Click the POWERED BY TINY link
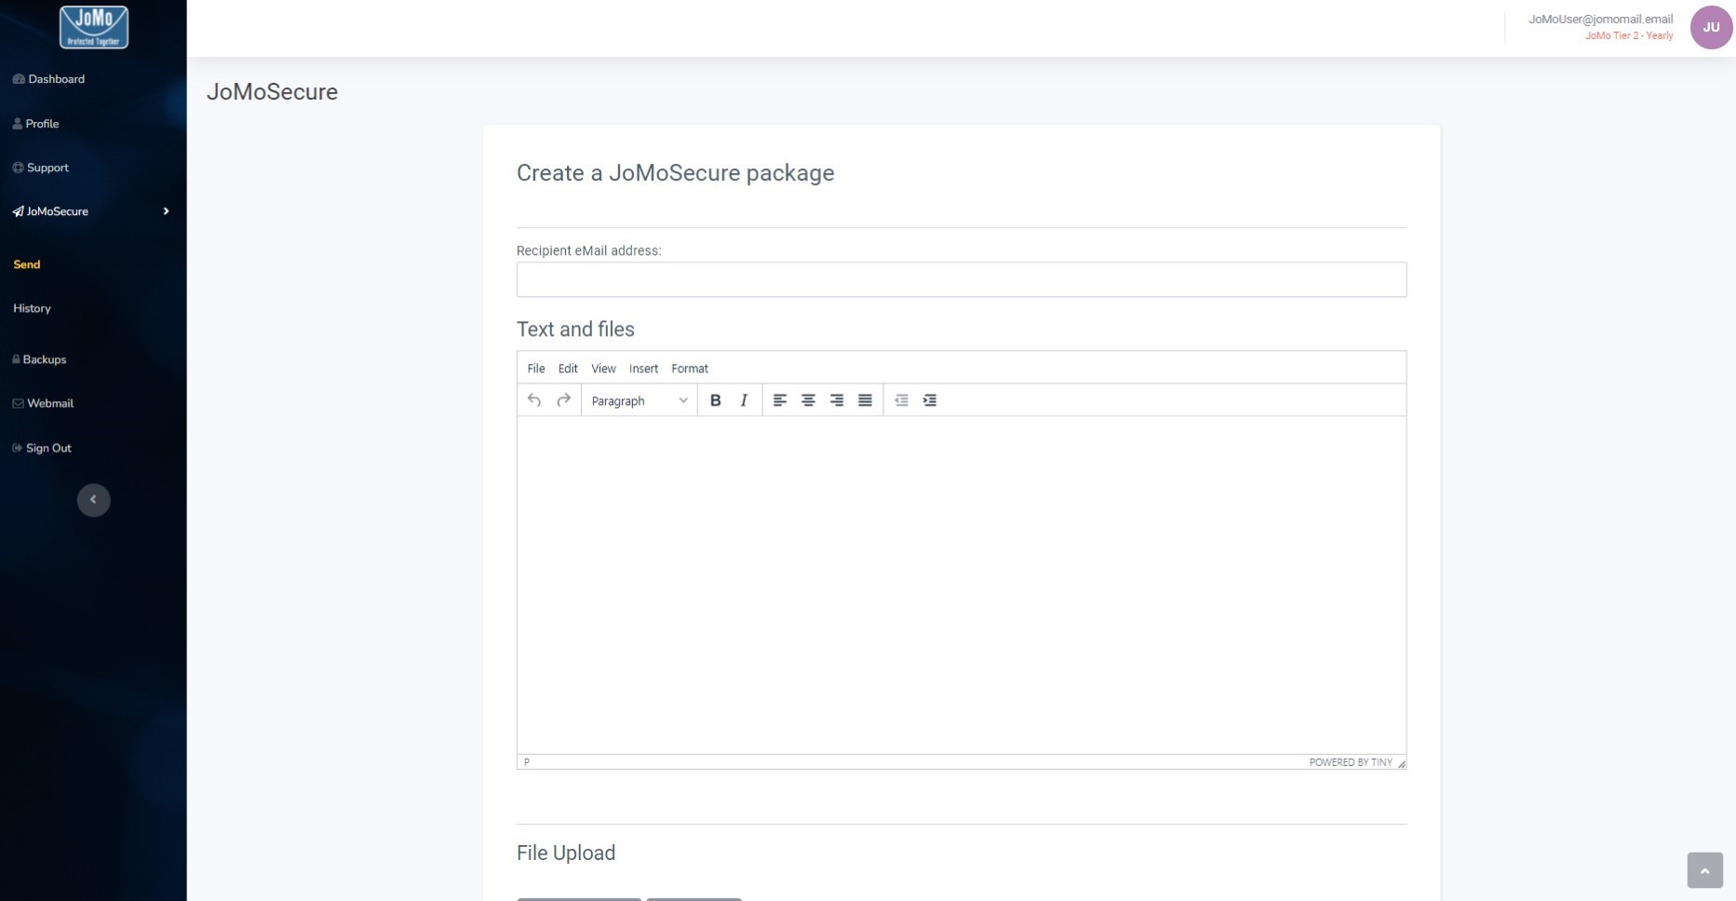1736x901 pixels. tap(1351, 762)
